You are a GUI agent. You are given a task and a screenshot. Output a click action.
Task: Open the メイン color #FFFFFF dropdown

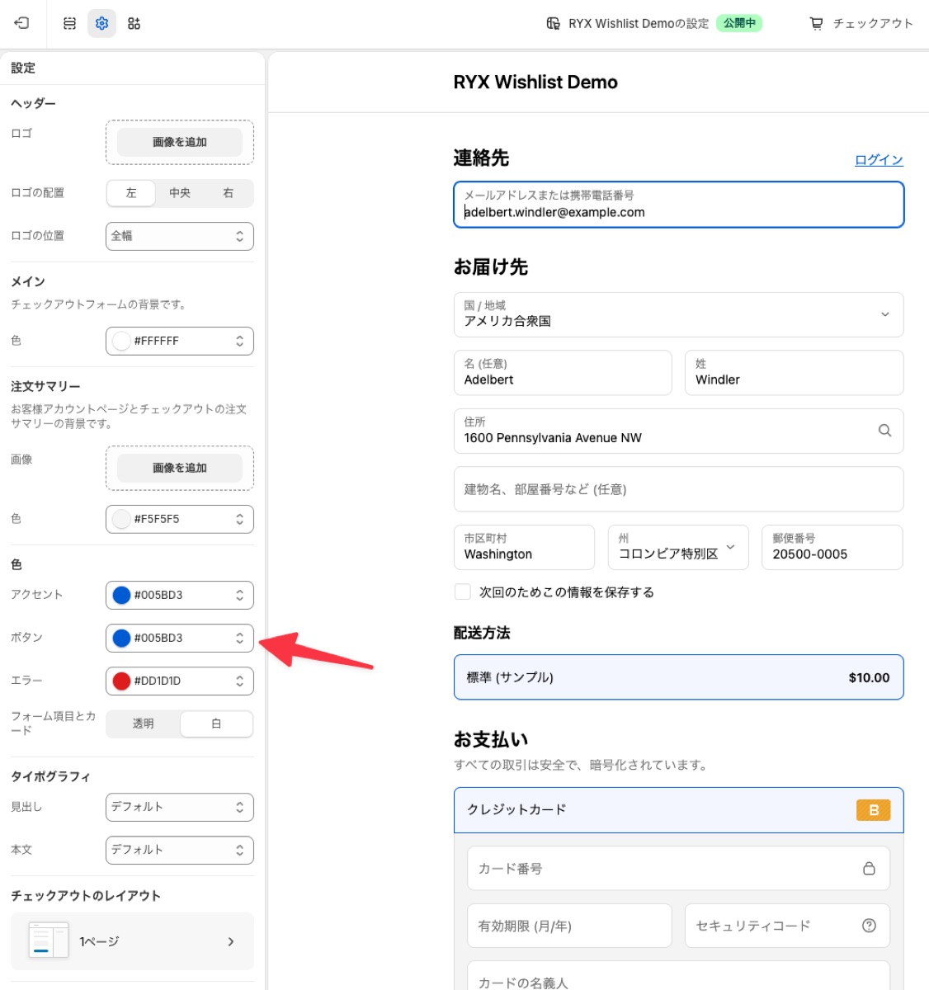(180, 341)
